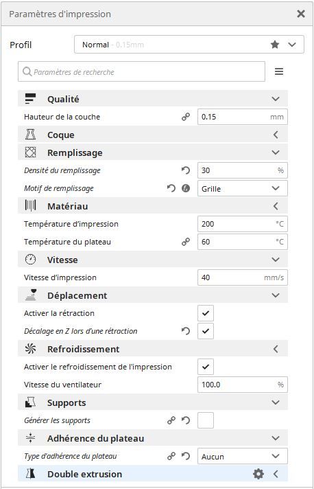Enable the Générer les supports checkbox
Viewport: 314px width, 489px height.
point(206,420)
